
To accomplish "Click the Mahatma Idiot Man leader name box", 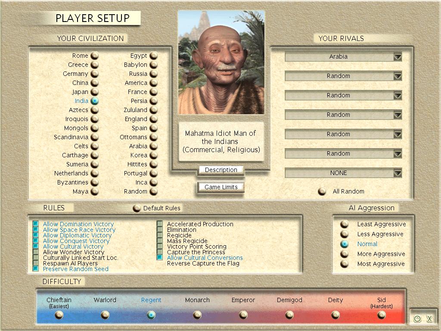I will 221,141.
